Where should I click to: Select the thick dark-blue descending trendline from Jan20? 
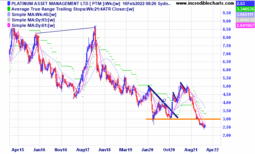tap(163, 102)
